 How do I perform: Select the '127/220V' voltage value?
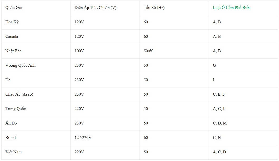tap(83, 138)
